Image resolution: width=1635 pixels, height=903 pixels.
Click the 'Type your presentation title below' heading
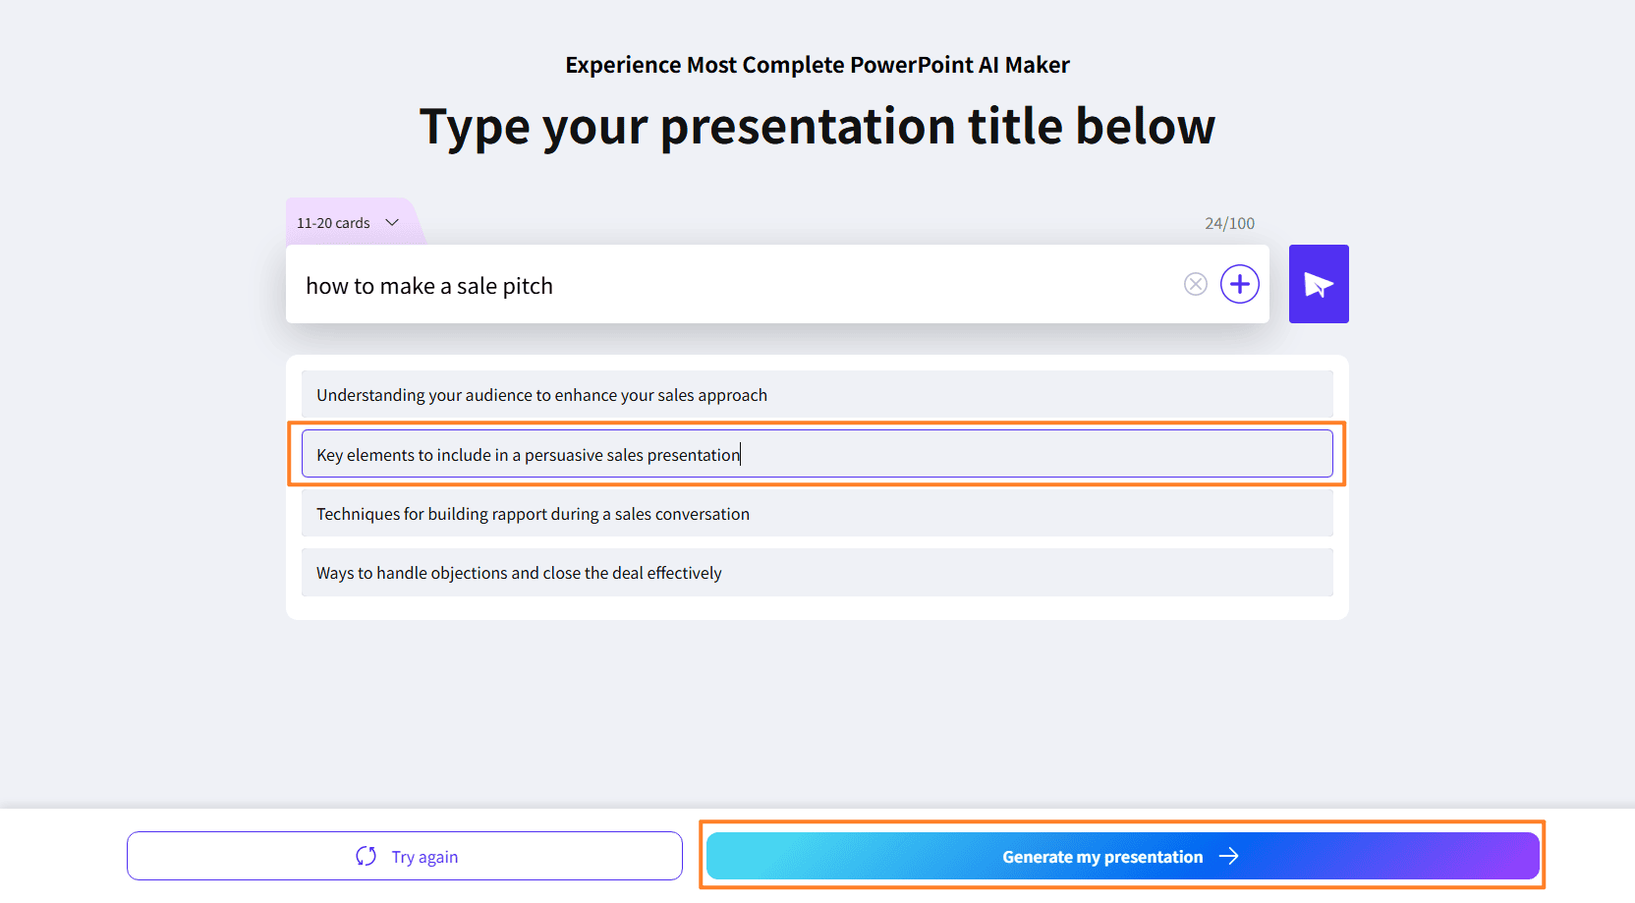(817, 127)
